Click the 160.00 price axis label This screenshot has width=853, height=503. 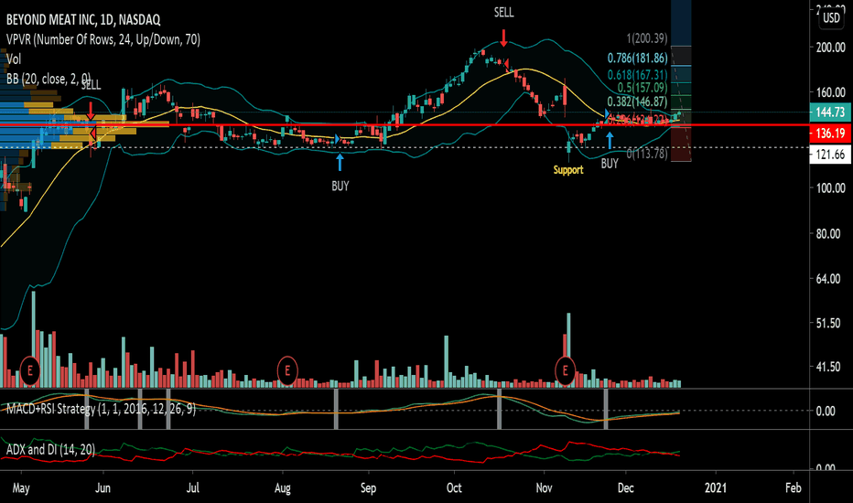pyautogui.click(x=831, y=91)
